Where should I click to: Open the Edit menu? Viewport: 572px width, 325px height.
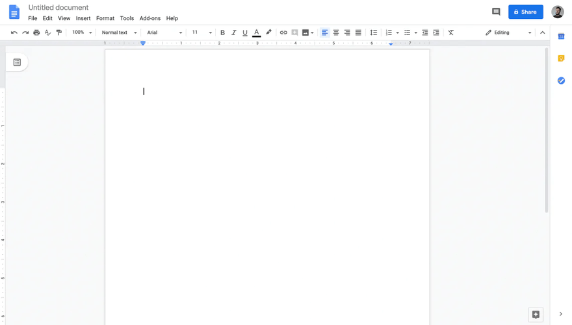click(x=47, y=18)
